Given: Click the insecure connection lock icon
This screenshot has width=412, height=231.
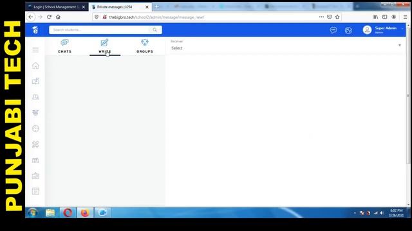Looking at the screenshot, I should click(104, 17).
